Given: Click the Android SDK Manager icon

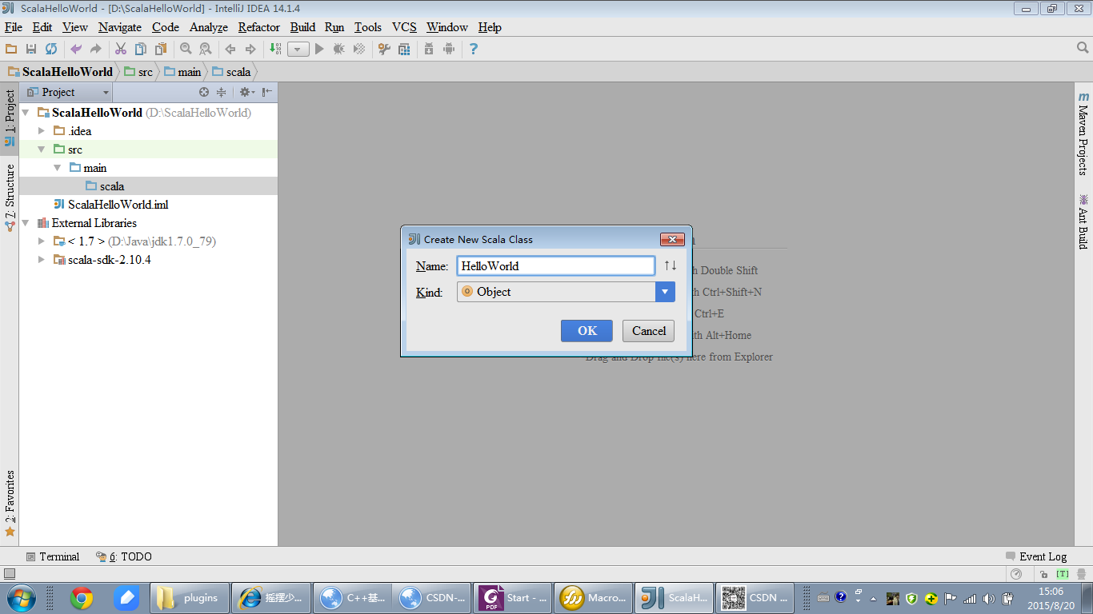Looking at the screenshot, I should coord(429,49).
